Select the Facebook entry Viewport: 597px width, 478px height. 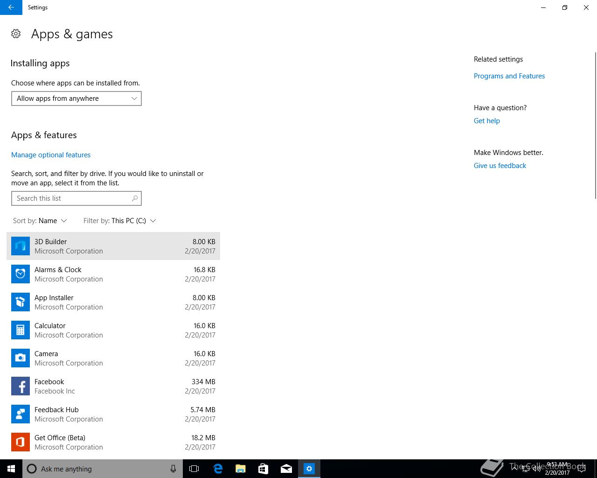coord(113,386)
